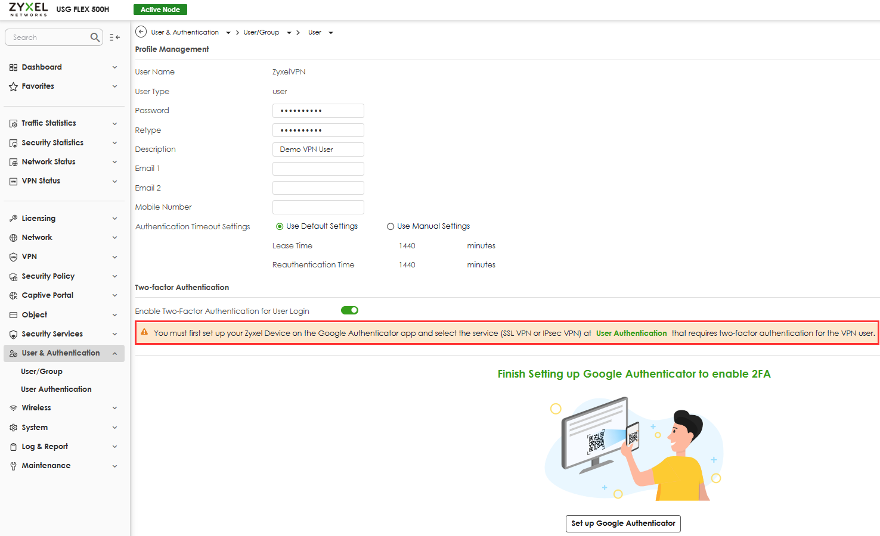Click the Email 1 input field
Image resolution: width=880 pixels, height=536 pixels.
click(318, 169)
